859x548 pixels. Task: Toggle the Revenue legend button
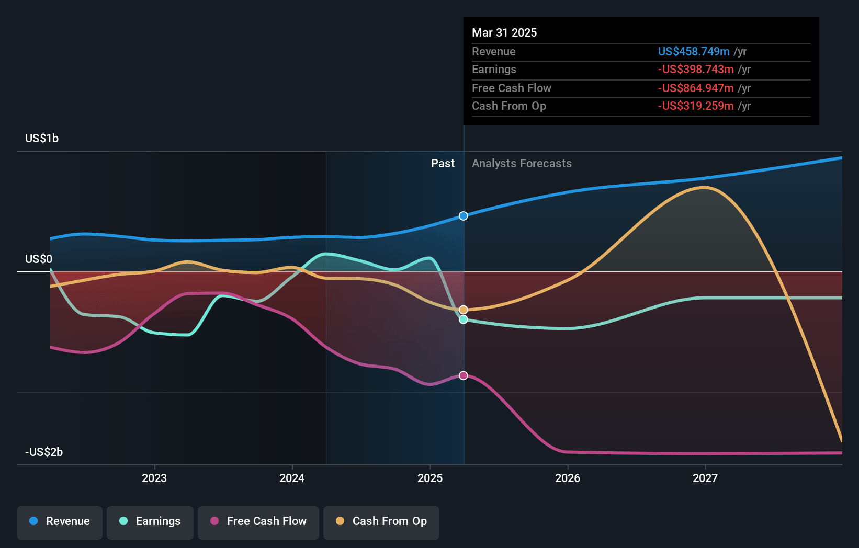(60, 522)
